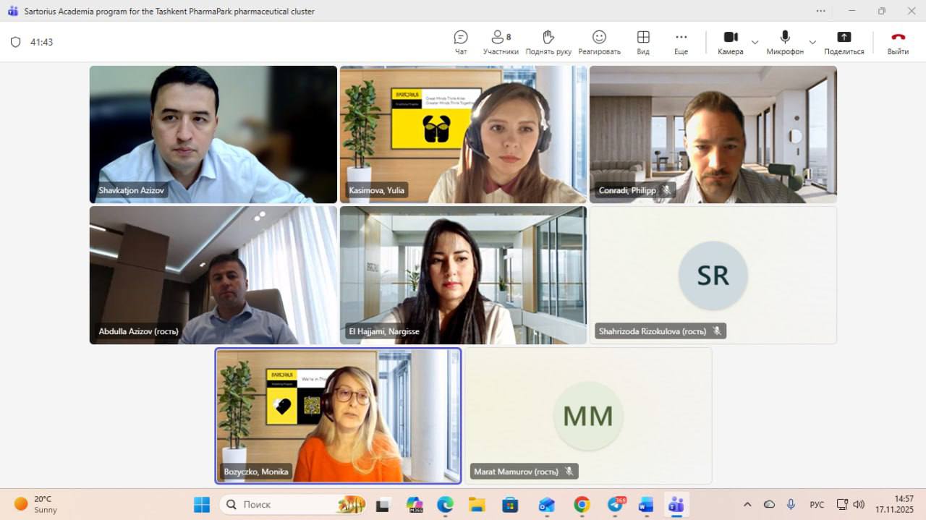926x520 pixels.
Task: Open the reactions menu
Action: tap(599, 42)
